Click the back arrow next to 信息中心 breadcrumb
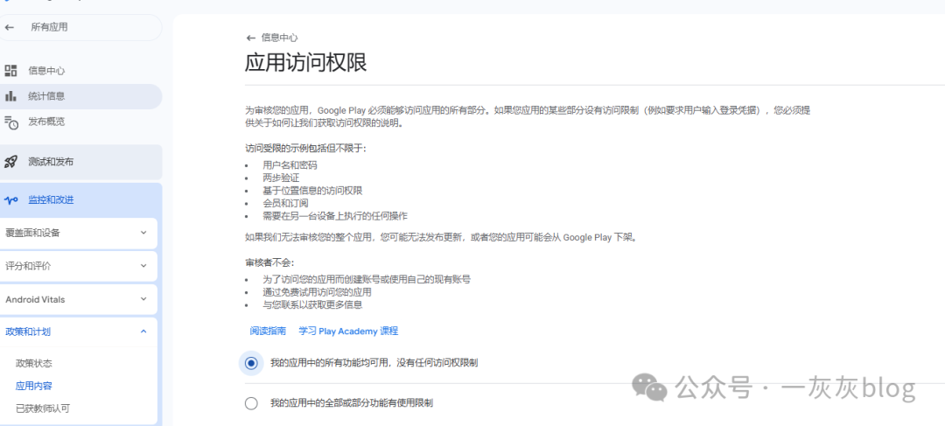Viewport: 945px width, 426px height. click(251, 38)
